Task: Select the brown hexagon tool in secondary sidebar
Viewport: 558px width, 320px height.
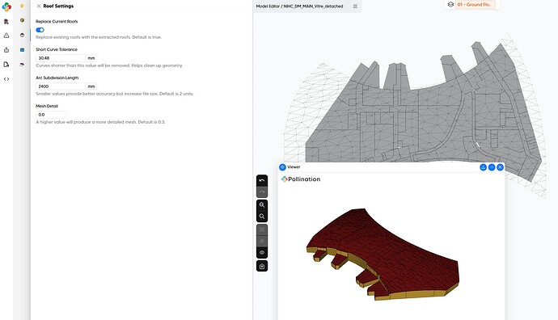Action: pos(22,20)
